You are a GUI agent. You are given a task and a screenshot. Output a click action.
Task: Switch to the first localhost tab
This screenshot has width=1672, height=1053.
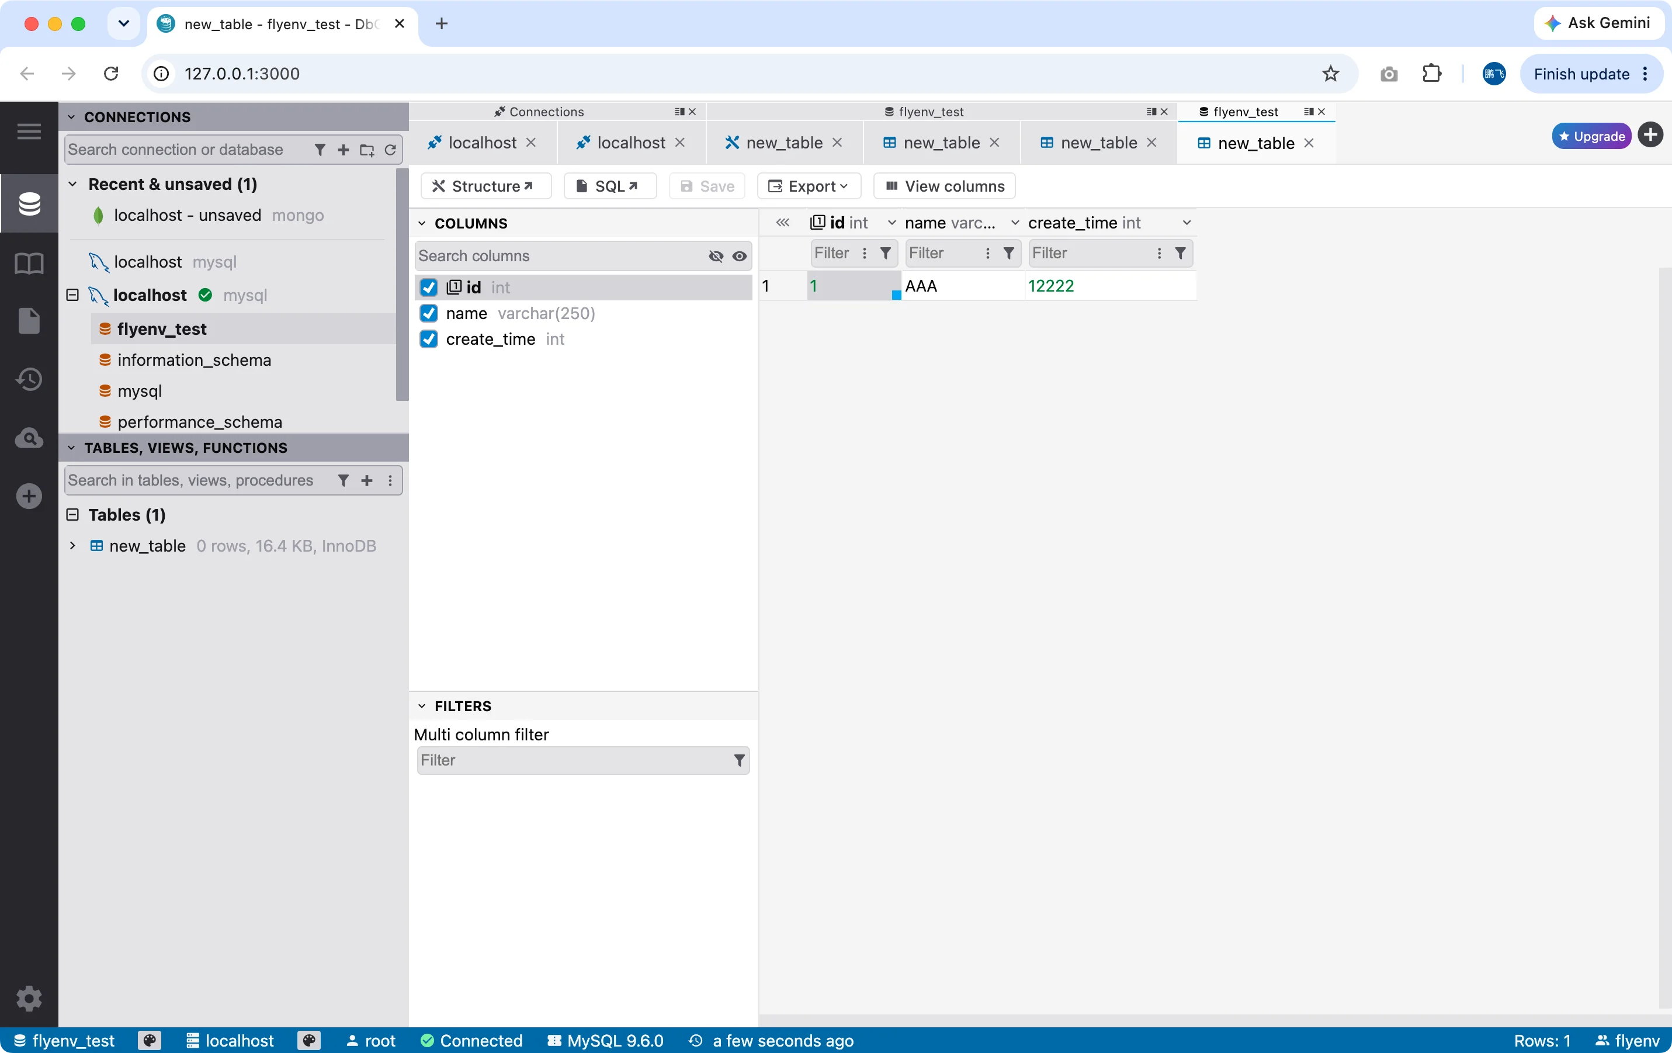tap(483, 143)
